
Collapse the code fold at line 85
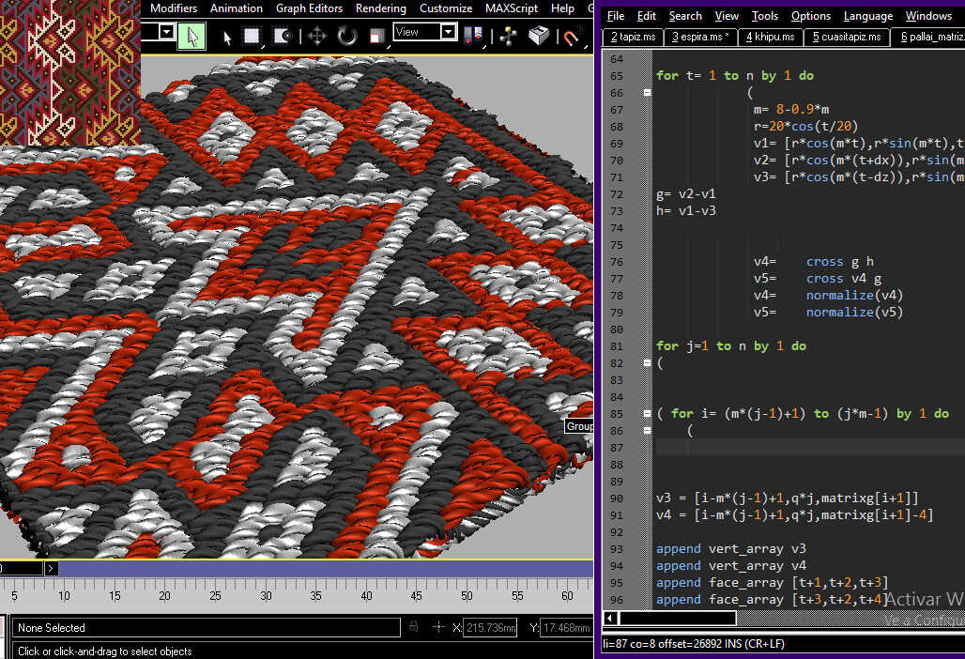coord(647,413)
